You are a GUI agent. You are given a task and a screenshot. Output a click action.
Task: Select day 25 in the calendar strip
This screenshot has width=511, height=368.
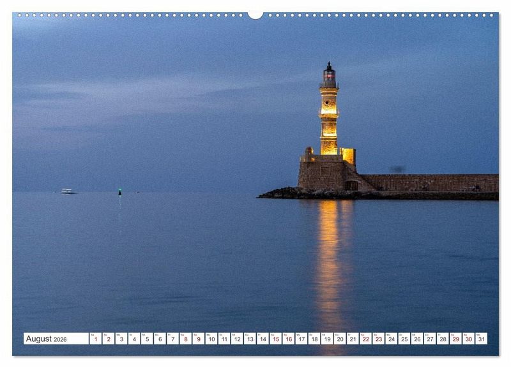click(x=404, y=339)
